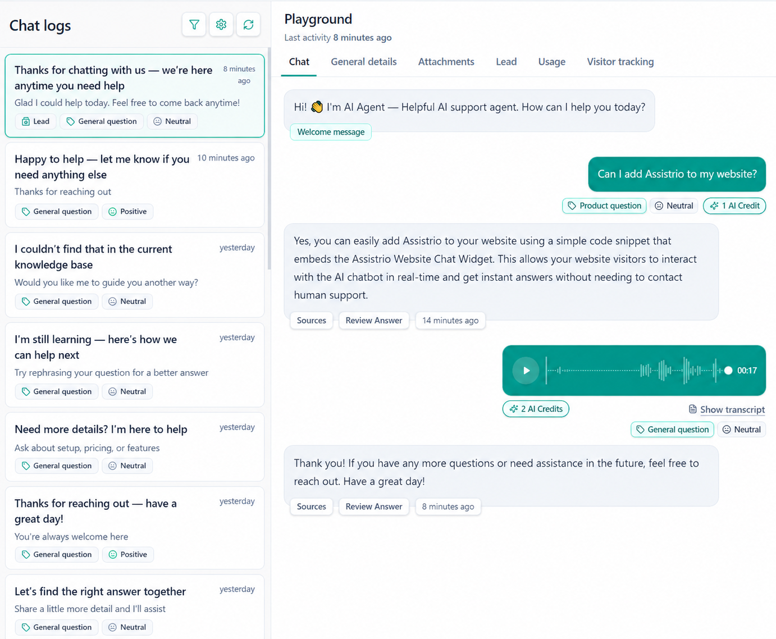Open the Visitor tracking tab
Viewport: 776px width, 639px height.
(x=620, y=62)
